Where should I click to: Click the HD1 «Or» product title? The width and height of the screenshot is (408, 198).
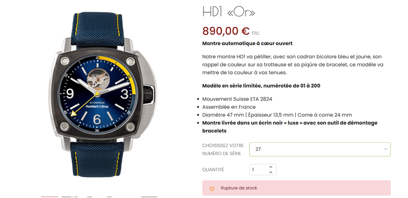click(x=229, y=12)
